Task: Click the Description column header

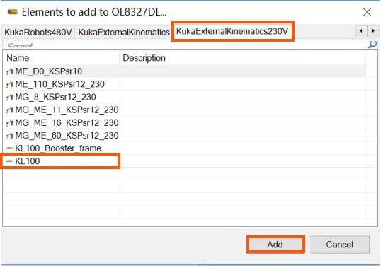Action: [243, 58]
